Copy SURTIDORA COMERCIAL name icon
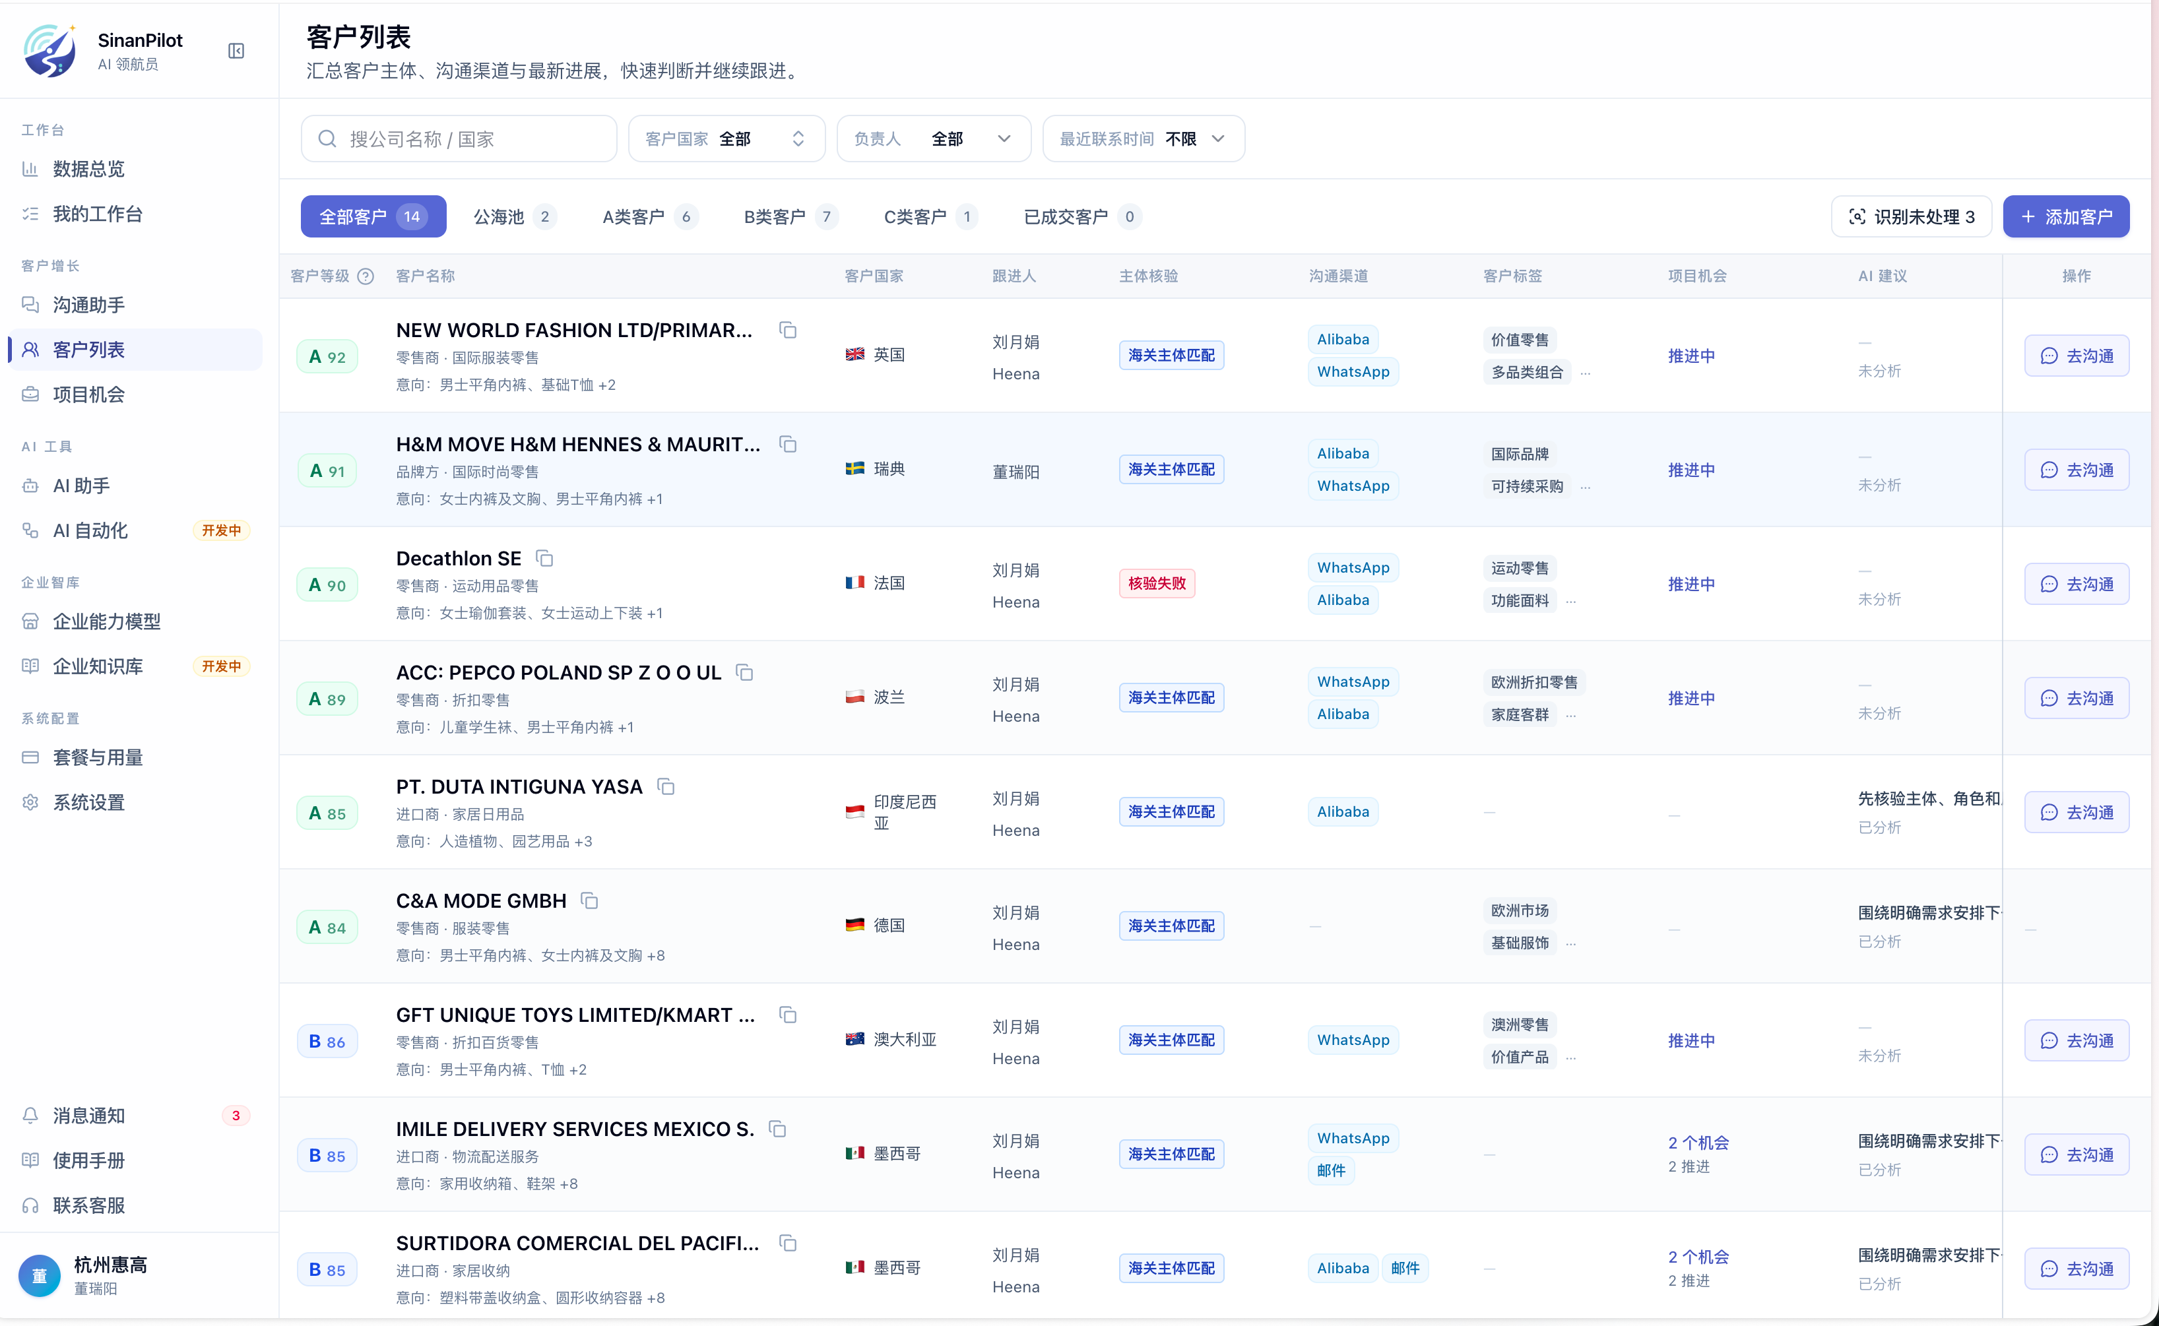 787,1242
